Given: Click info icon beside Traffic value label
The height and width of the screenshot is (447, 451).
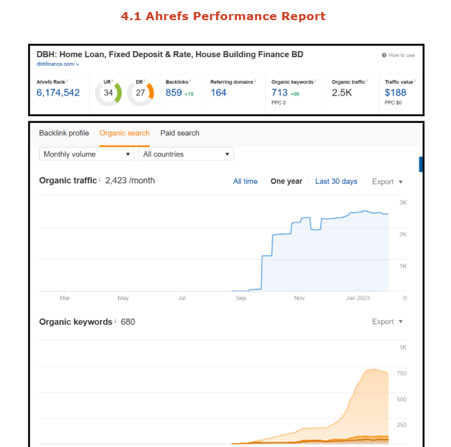Looking at the screenshot, I should 415,81.
